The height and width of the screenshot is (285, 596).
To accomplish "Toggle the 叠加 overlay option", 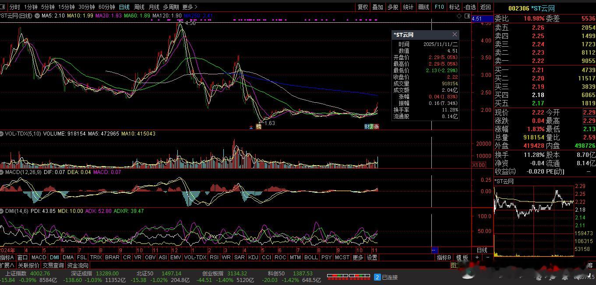I will pyautogui.click(x=377, y=7).
